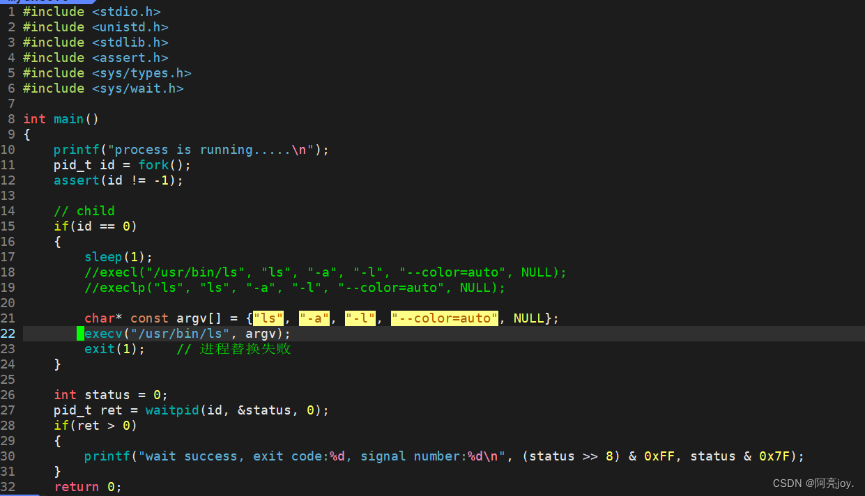Click the if(id == 0) condition
Image resolution: width=865 pixels, height=496 pixels.
(95, 226)
